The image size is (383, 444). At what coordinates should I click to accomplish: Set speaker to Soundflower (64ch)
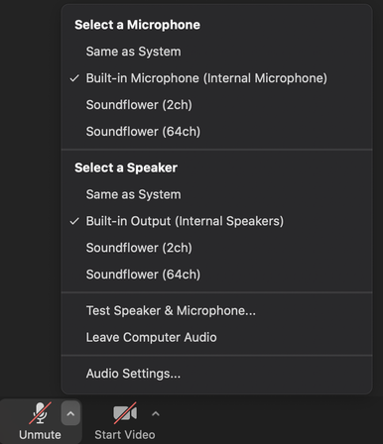[216, 275]
